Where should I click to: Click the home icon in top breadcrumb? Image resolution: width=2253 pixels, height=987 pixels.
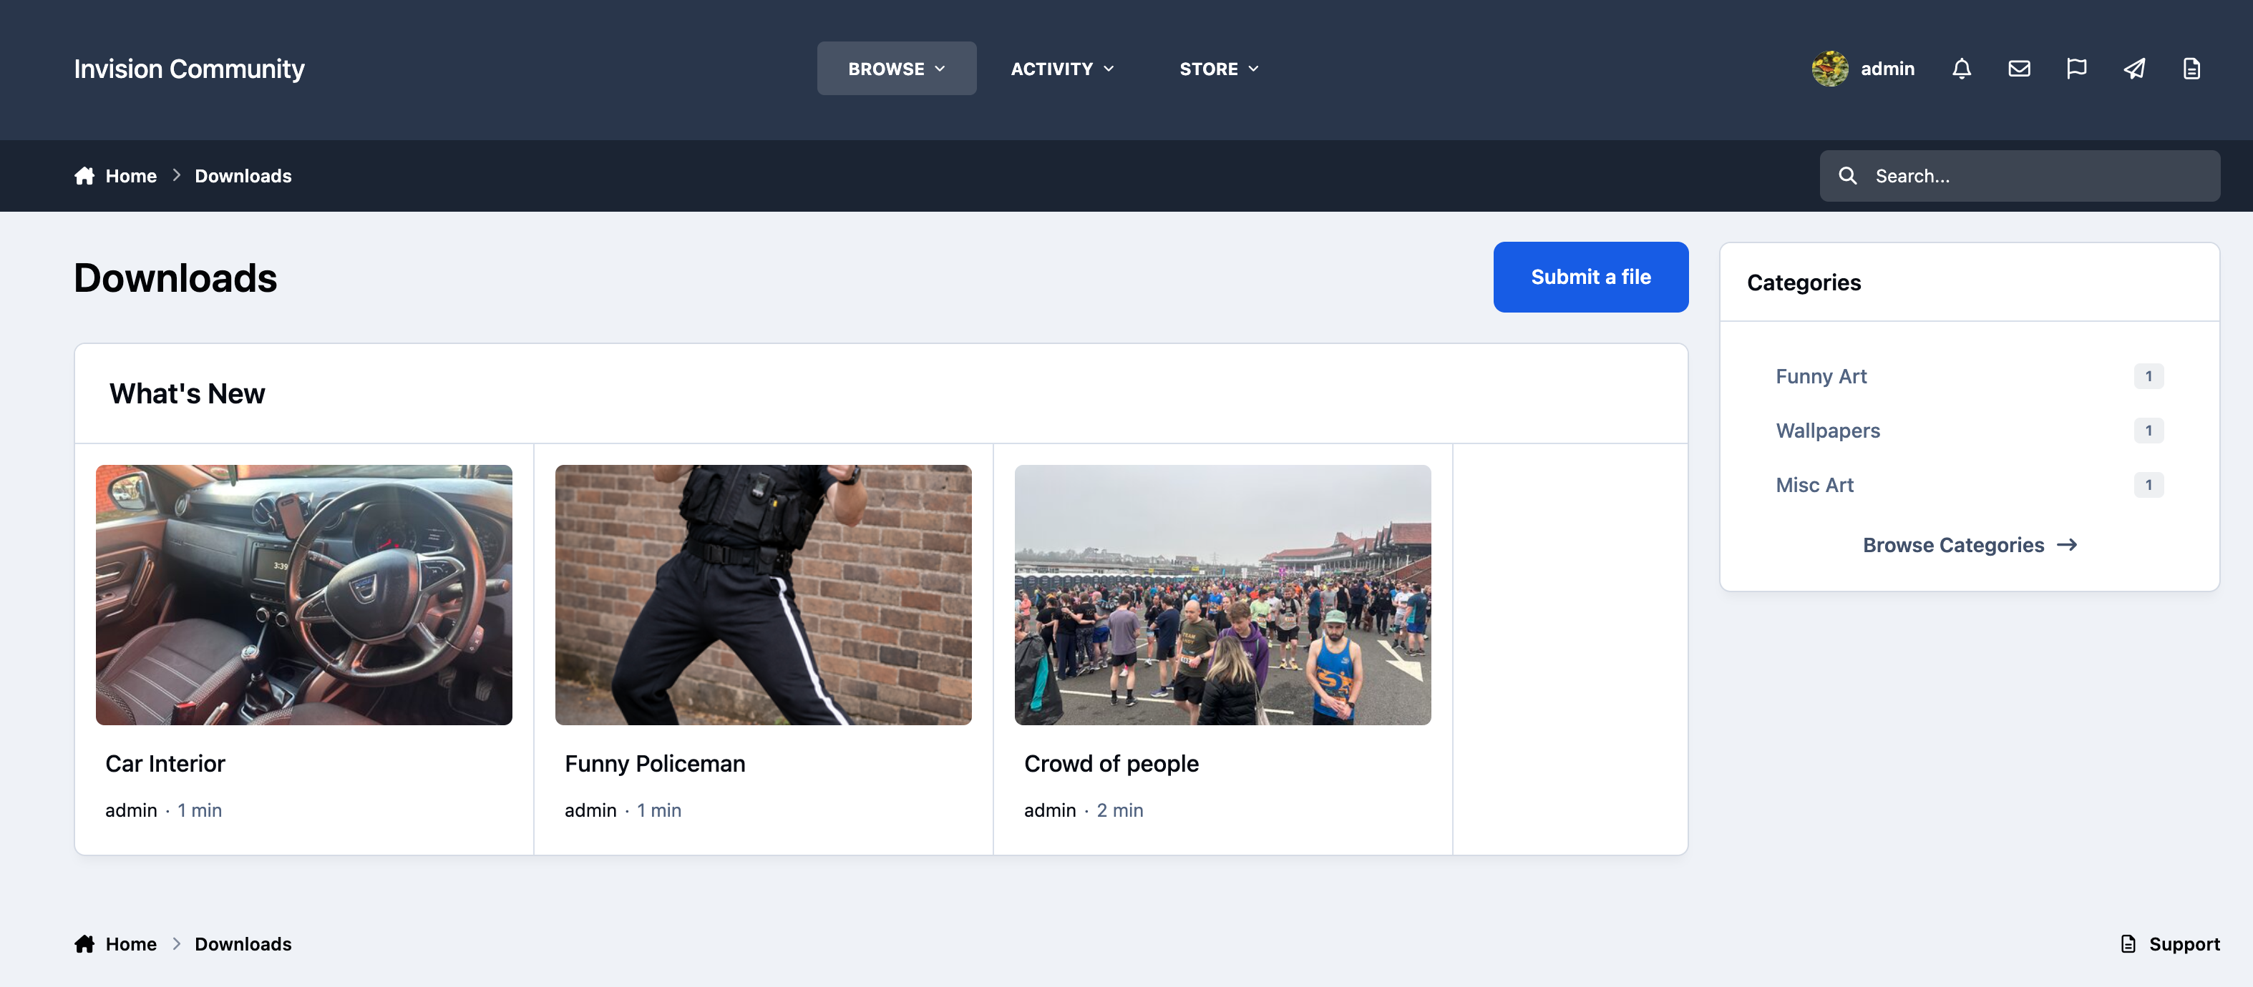(x=84, y=176)
